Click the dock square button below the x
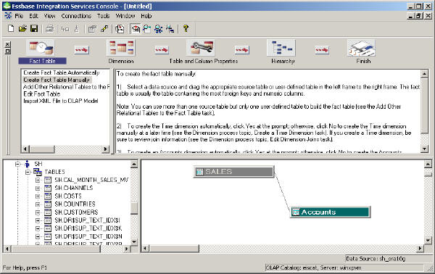This screenshot has width=435, height=274. click(8, 51)
